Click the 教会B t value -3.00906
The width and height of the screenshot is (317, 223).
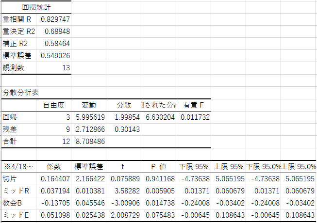[x=123, y=203]
